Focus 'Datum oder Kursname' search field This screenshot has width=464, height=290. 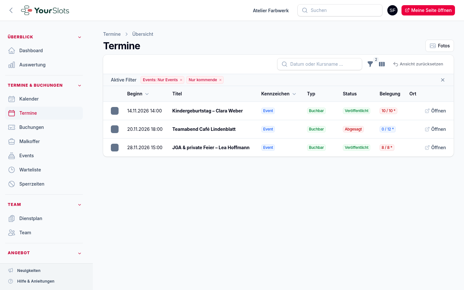point(320,64)
